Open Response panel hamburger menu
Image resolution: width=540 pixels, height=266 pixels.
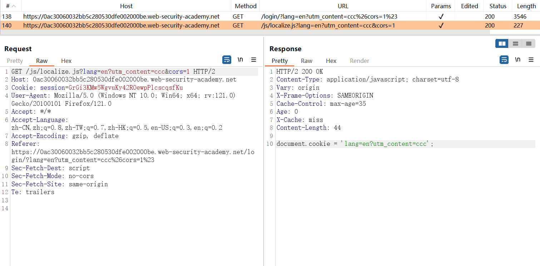tap(531, 60)
